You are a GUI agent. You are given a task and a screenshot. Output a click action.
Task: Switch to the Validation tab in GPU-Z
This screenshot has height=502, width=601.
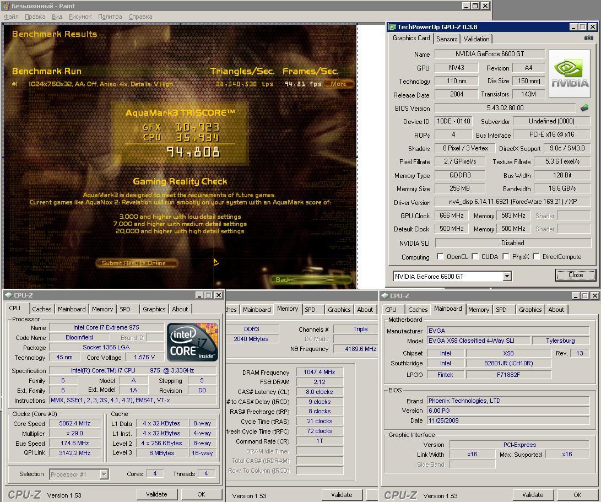tap(476, 39)
